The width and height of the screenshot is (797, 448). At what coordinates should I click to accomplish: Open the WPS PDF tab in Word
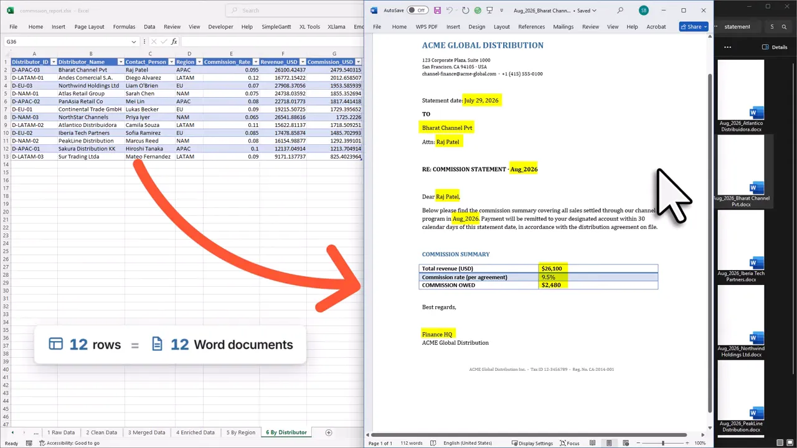(427, 27)
